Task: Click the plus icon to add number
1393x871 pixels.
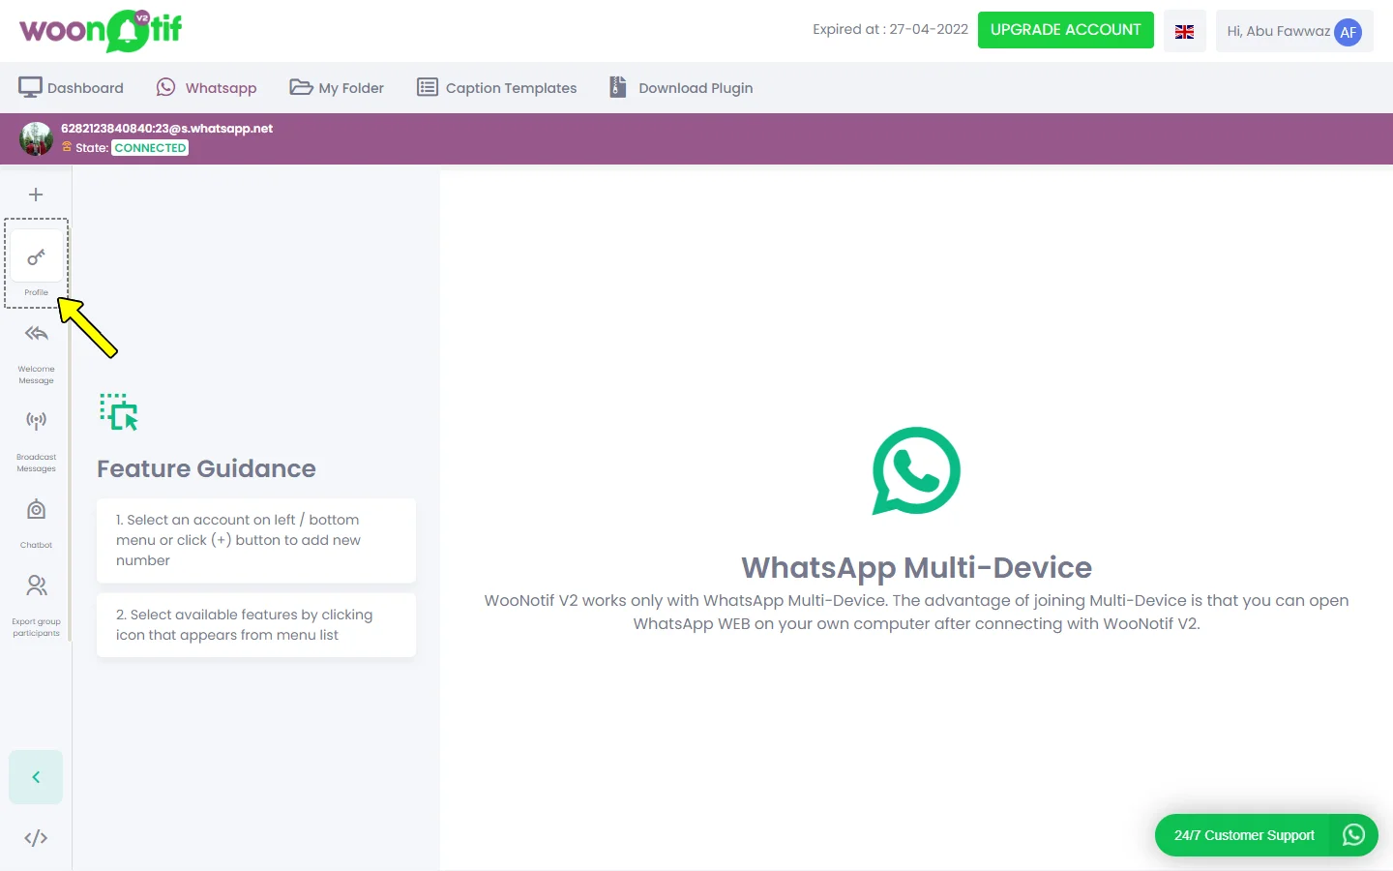Action: click(36, 195)
